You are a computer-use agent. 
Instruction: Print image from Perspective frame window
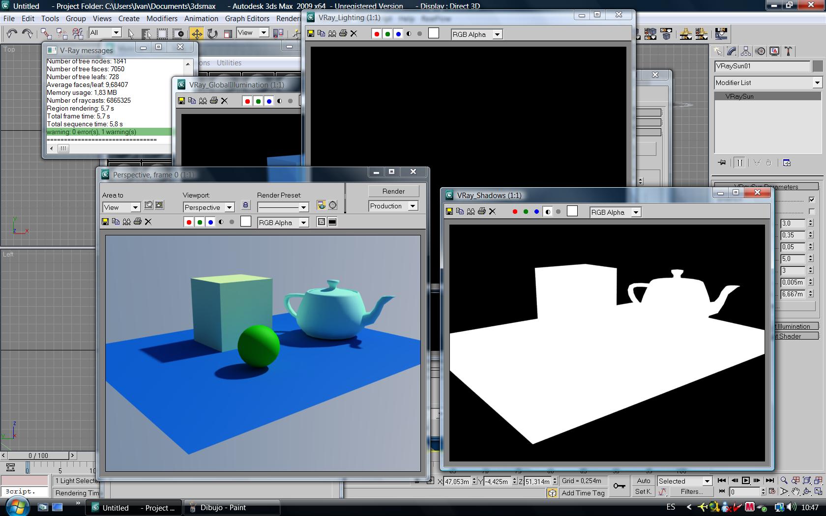pos(138,222)
